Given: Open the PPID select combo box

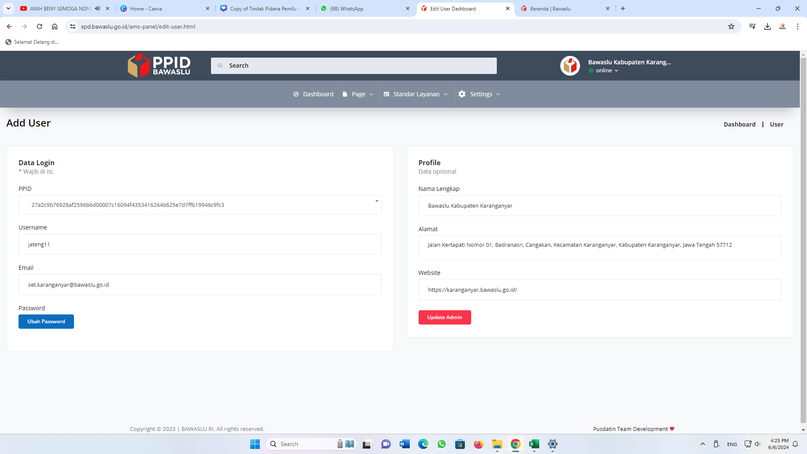Looking at the screenshot, I should tap(200, 205).
